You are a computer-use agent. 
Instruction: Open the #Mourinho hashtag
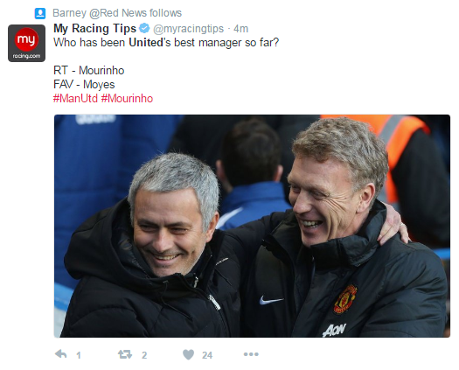(x=127, y=99)
